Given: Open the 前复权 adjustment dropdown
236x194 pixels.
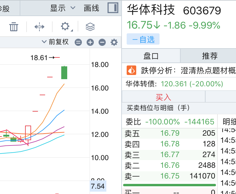Looking at the screenshot, I should tap(55, 42).
